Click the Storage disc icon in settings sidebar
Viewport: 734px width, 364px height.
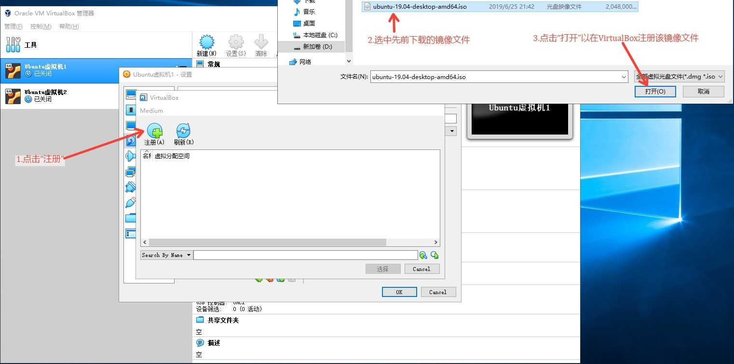click(x=130, y=141)
